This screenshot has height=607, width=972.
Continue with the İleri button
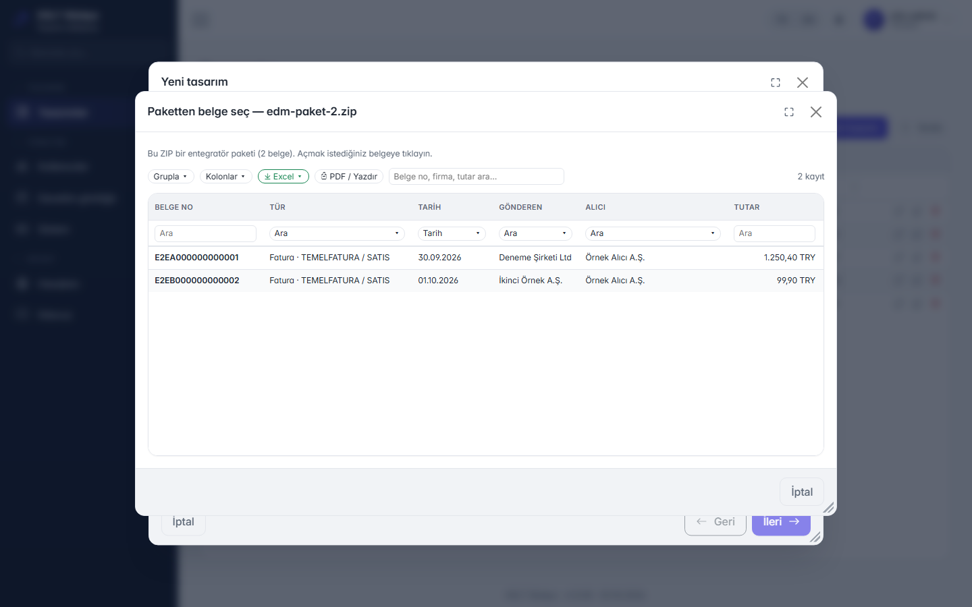781,523
